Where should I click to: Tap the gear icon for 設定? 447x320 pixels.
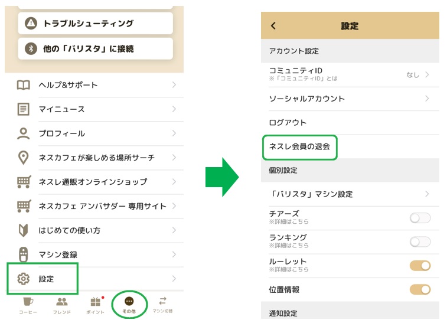pyautogui.click(x=24, y=279)
